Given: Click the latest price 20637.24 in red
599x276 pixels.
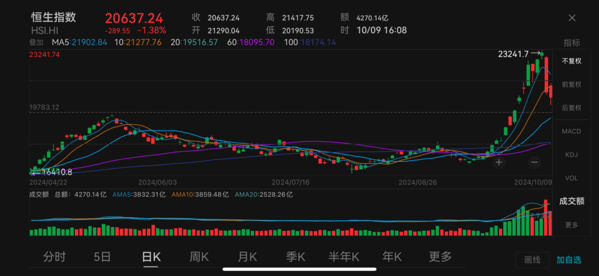Looking at the screenshot, I should 134,18.
